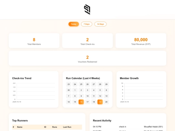Pick day 23 in the run calendar

(69, 84)
